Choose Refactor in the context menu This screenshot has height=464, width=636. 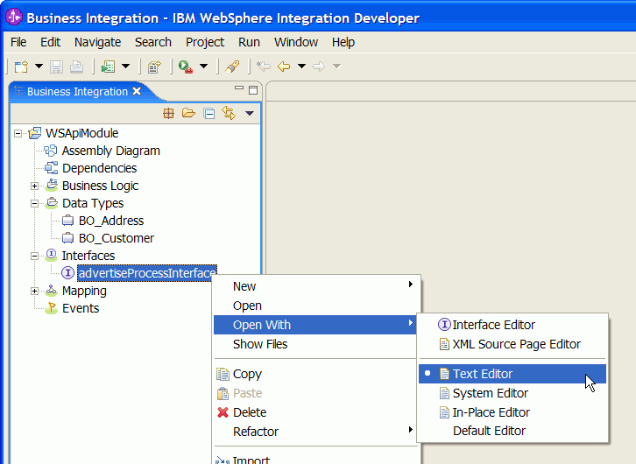315,432
